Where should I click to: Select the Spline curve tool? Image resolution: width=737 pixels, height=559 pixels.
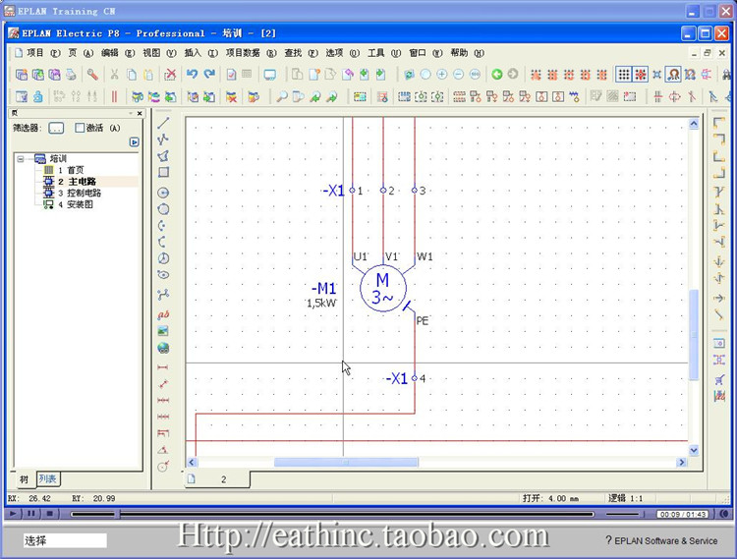click(x=163, y=295)
